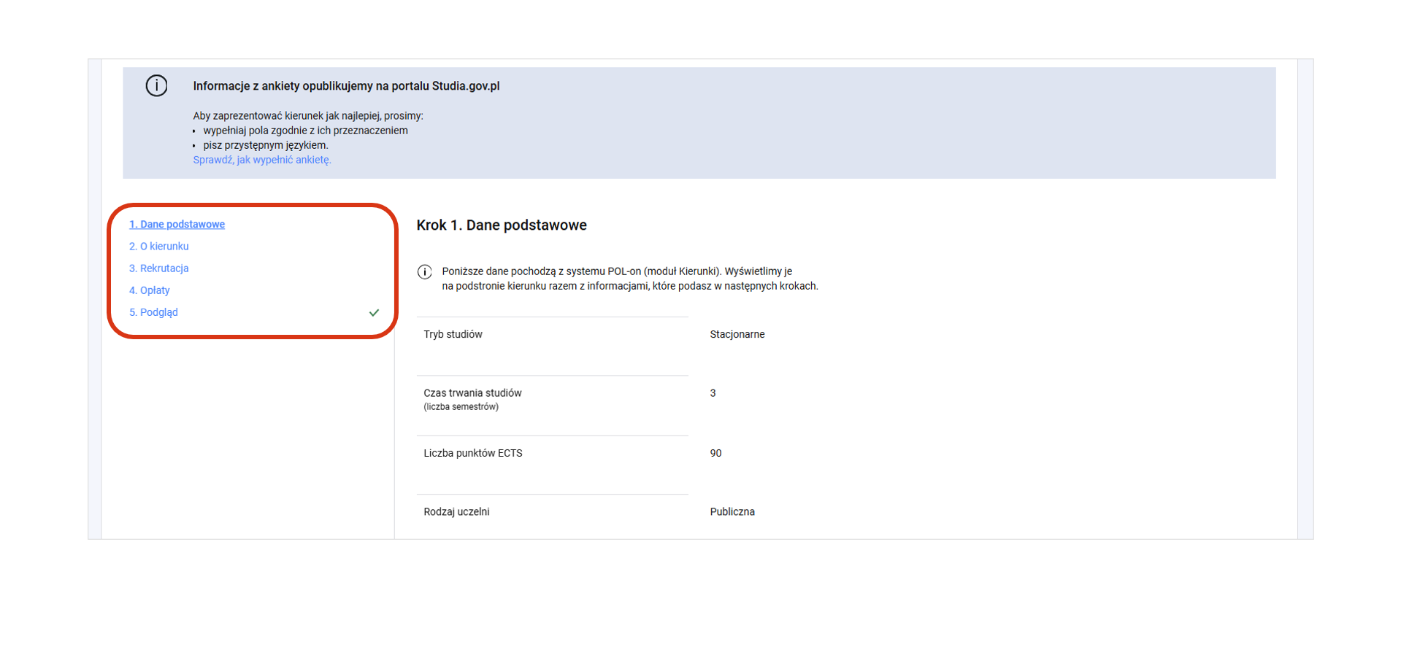
Task: Click the 'Liczba punktów ECTS' label
Action: [x=472, y=453]
